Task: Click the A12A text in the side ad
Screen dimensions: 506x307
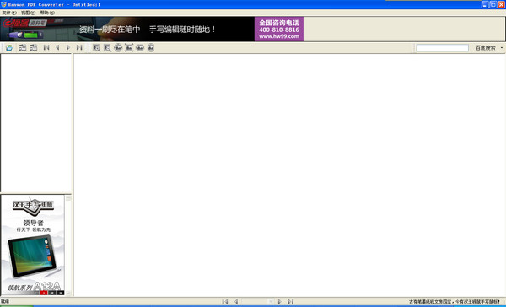Action: tap(46, 286)
